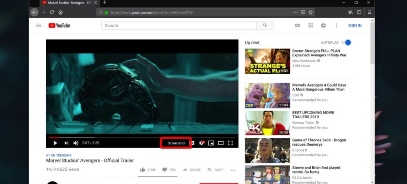Open the video player settings gear
The height and width of the screenshot is (184, 407).
pos(202,143)
